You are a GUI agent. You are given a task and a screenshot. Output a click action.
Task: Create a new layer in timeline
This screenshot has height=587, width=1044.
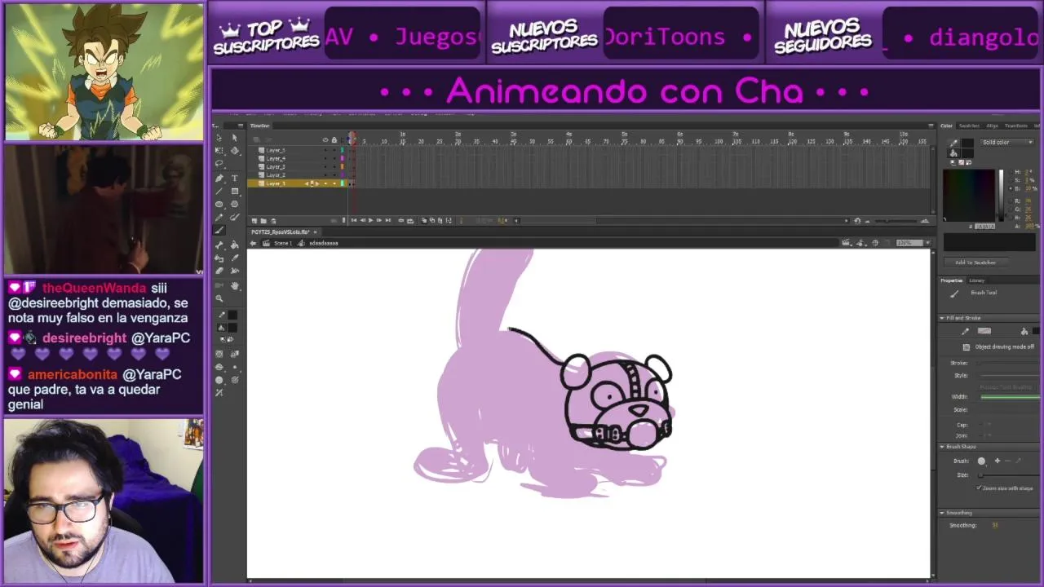(254, 220)
